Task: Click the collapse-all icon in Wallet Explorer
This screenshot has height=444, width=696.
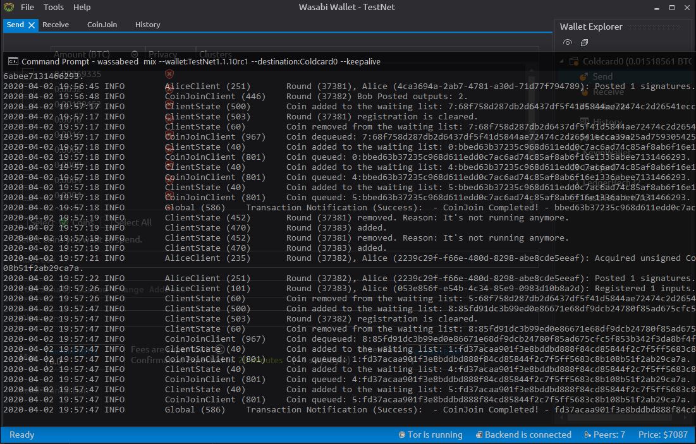Action: tap(584, 42)
